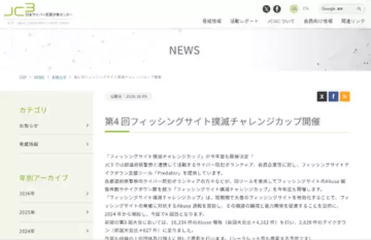Open the orange RSS feed button
This screenshot has width=371, height=240.
point(345,96)
